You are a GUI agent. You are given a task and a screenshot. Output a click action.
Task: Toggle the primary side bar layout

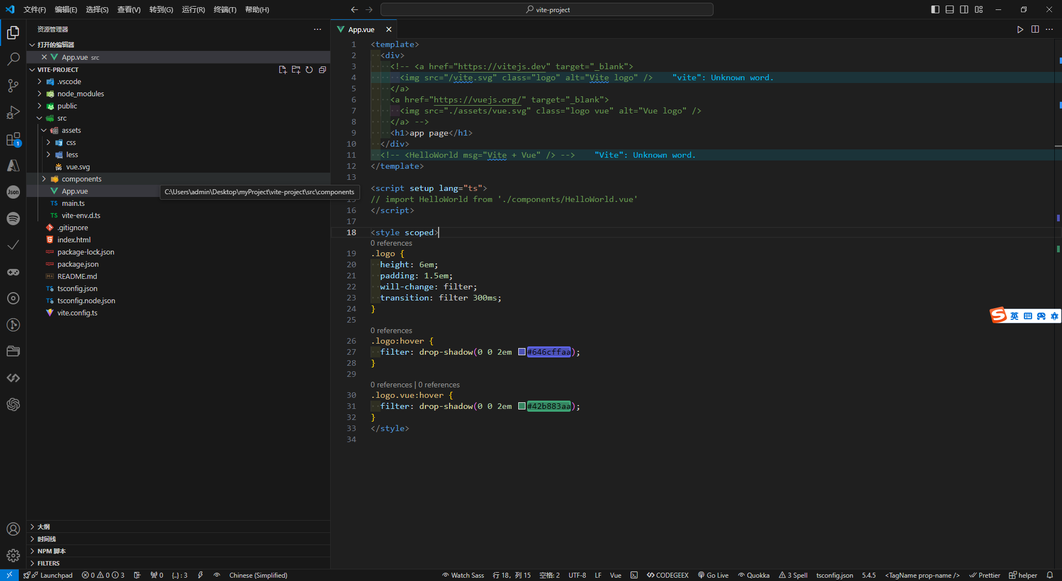(935, 9)
